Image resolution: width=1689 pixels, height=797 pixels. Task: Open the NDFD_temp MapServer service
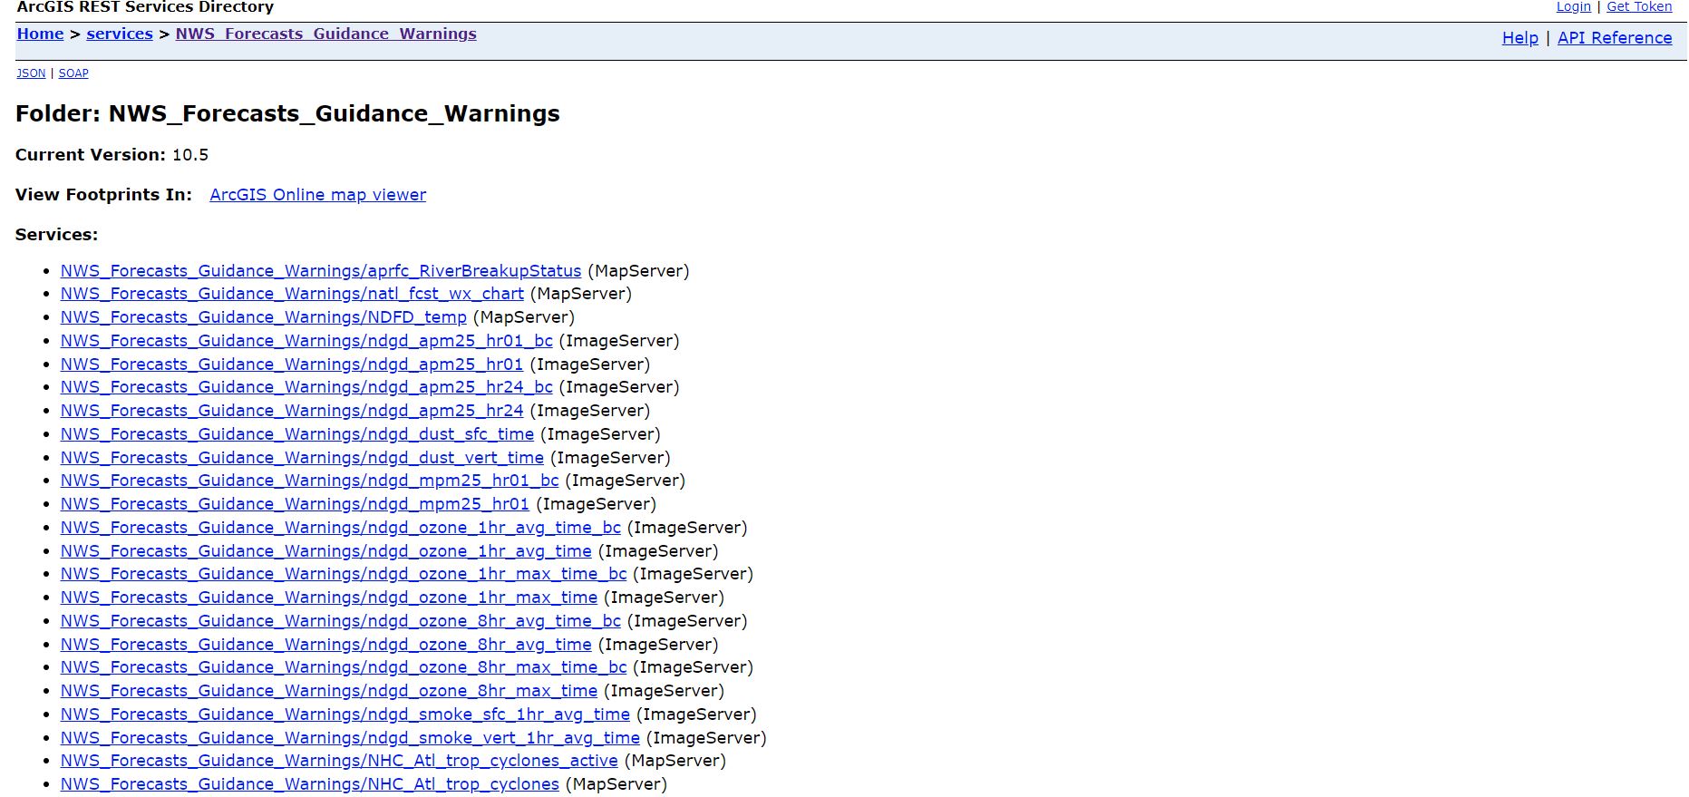[264, 317]
